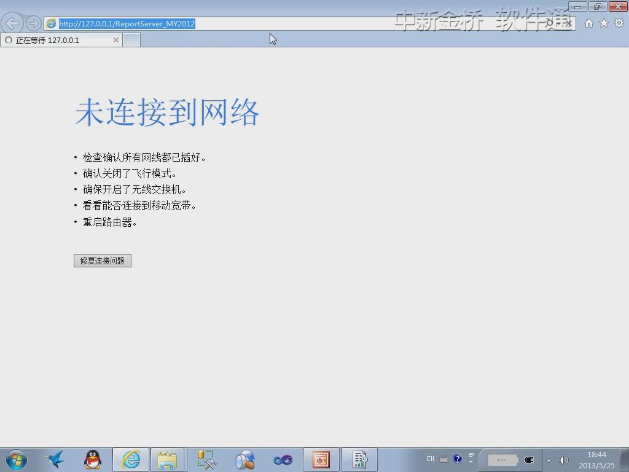This screenshot has height=472, width=629.
Task: Go forward with the browser forward arrow
Action: click(x=34, y=23)
